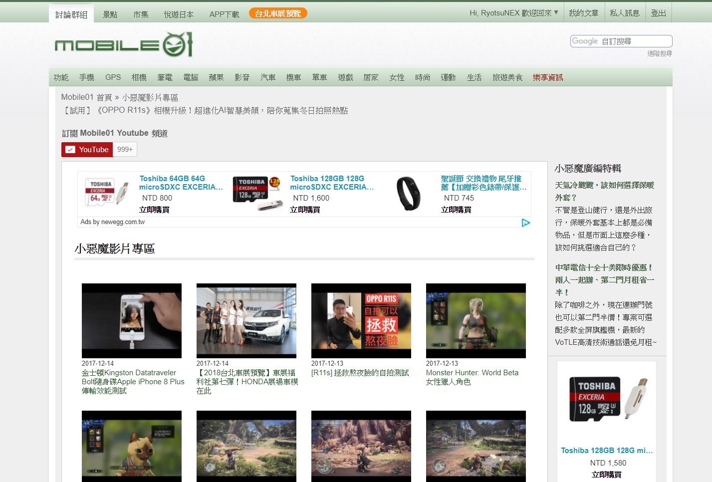
Task: Open the 影音 category menu
Action: [242, 77]
